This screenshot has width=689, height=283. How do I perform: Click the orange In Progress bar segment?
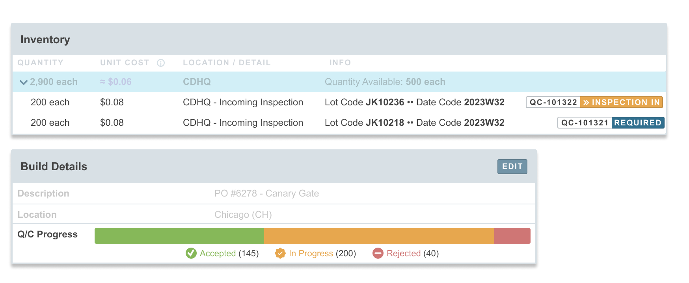pos(379,236)
